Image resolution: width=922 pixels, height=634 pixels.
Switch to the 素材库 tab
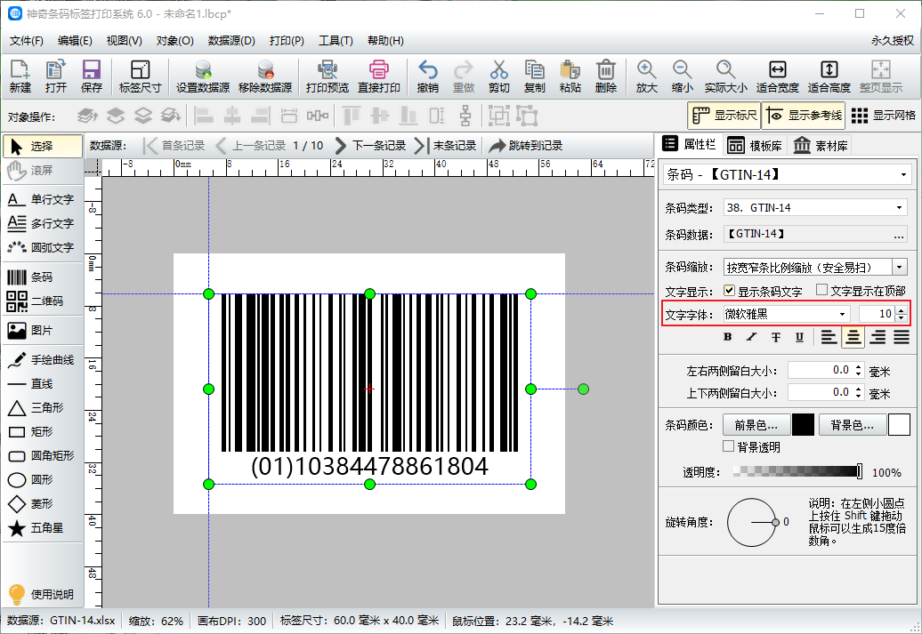point(821,146)
